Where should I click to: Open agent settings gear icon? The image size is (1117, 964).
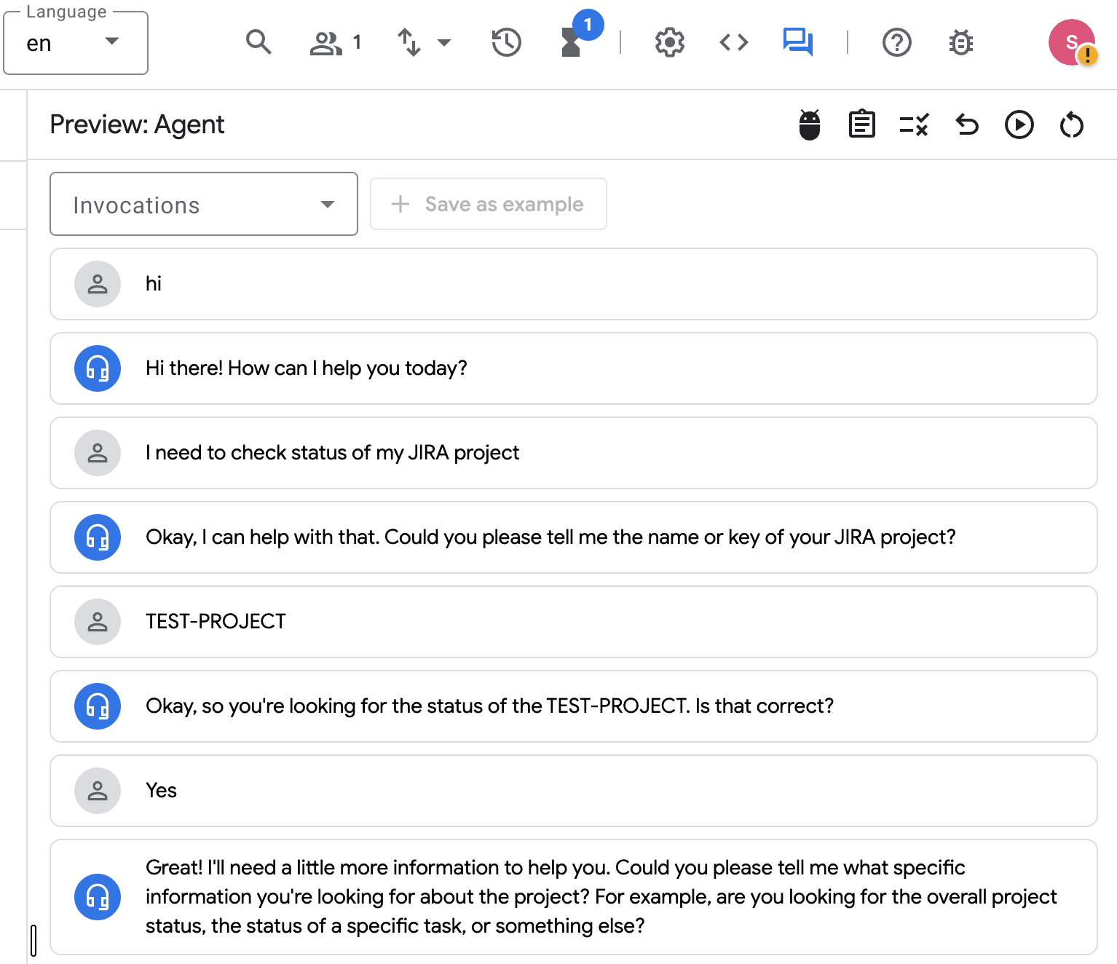[x=669, y=43]
